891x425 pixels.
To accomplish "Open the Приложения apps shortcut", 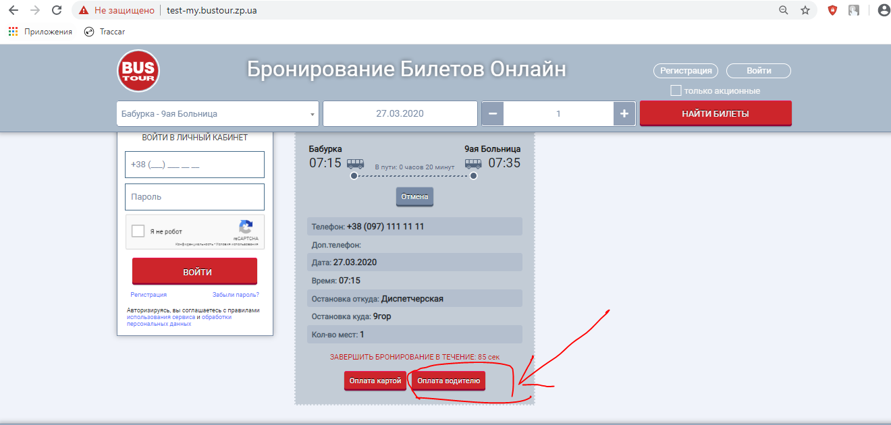I will [40, 32].
